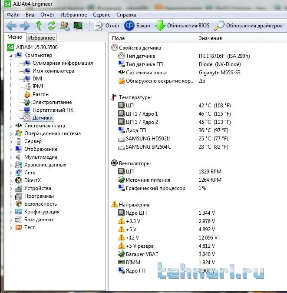Open the Избранное menu in the menu bar
This screenshot has width=287, height=293.
tap(73, 15)
